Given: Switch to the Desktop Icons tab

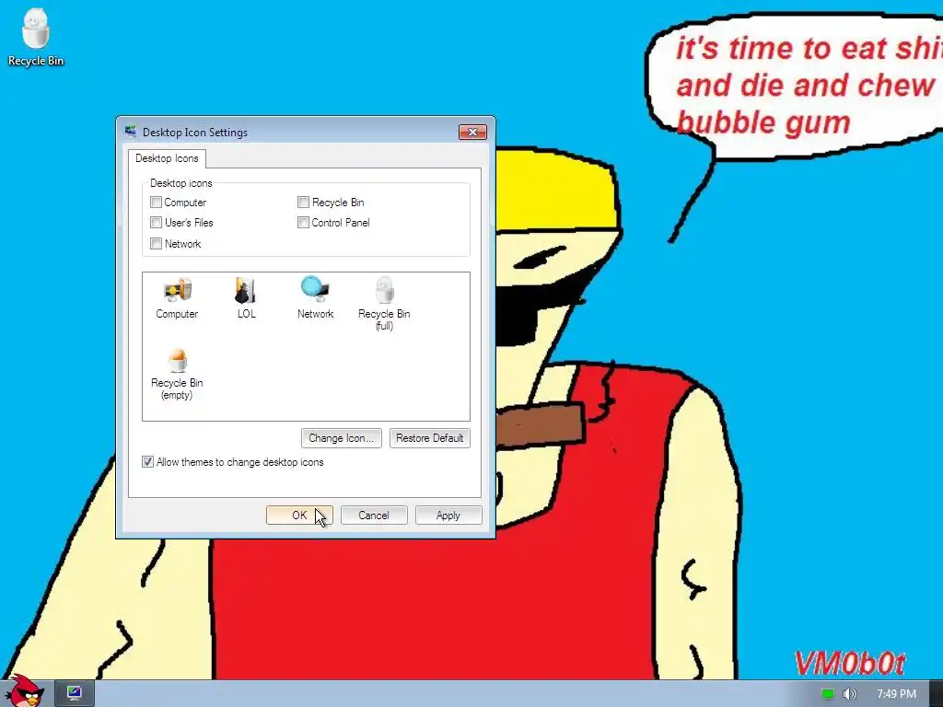Looking at the screenshot, I should coord(167,158).
